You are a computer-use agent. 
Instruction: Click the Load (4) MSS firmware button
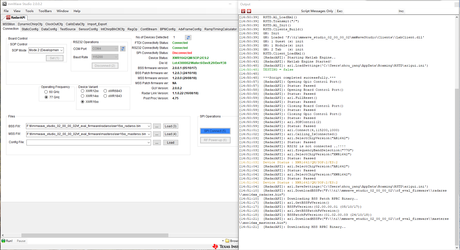171,134
